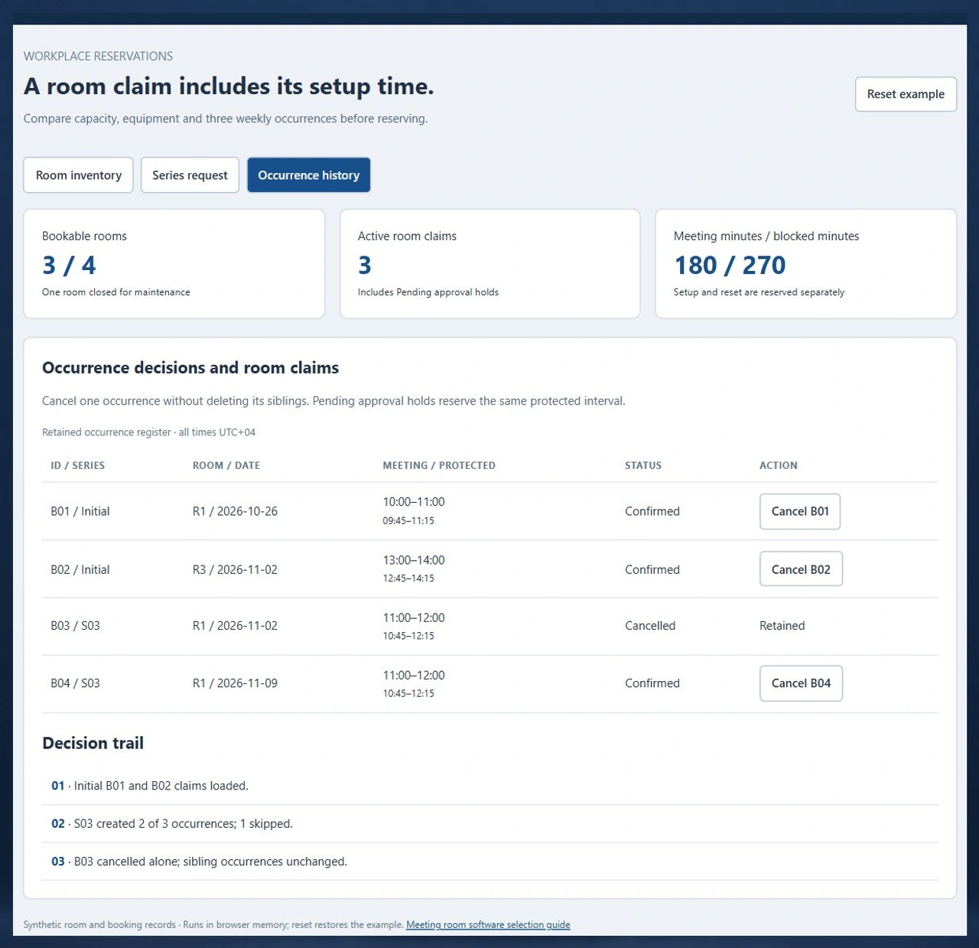This screenshot has height=948, width=979.
Task: Cancel booking B04
Action: pos(801,683)
